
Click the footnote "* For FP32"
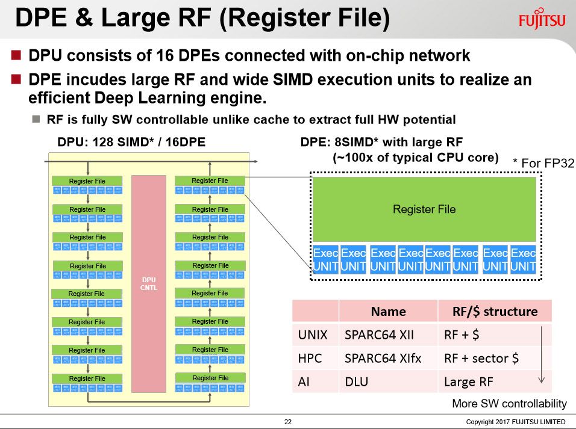click(x=543, y=163)
